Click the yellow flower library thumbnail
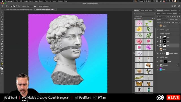181x102 pixels. (139, 29)
